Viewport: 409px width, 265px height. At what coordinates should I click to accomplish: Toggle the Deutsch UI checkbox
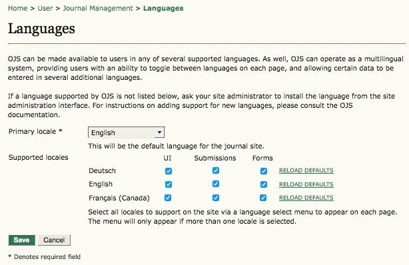[169, 171]
